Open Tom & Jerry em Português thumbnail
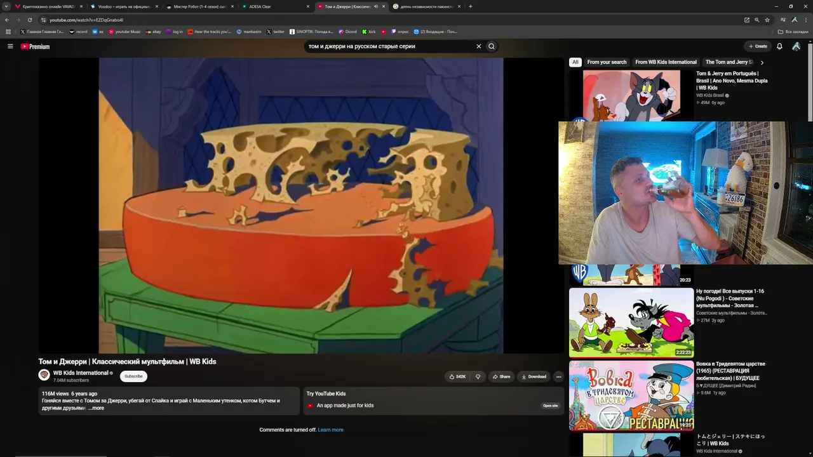The image size is (813, 457). (631, 95)
